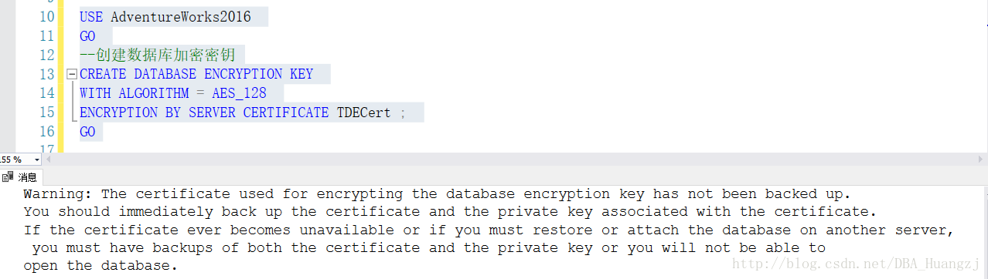Click line number 10 in the margin
The height and width of the screenshot is (279, 988).
click(46, 17)
